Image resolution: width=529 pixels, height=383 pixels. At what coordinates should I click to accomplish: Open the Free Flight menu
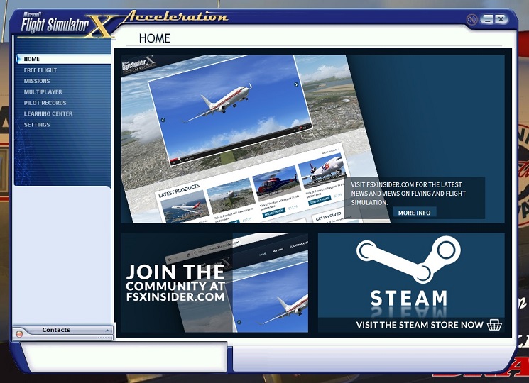40,70
